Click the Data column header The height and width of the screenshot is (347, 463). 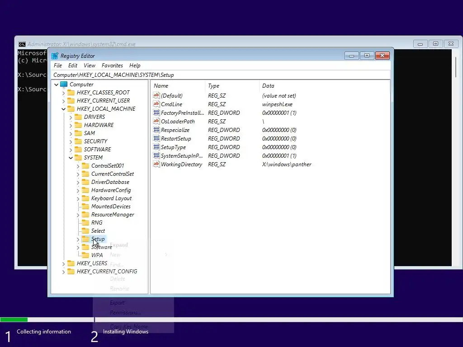[x=324, y=86]
